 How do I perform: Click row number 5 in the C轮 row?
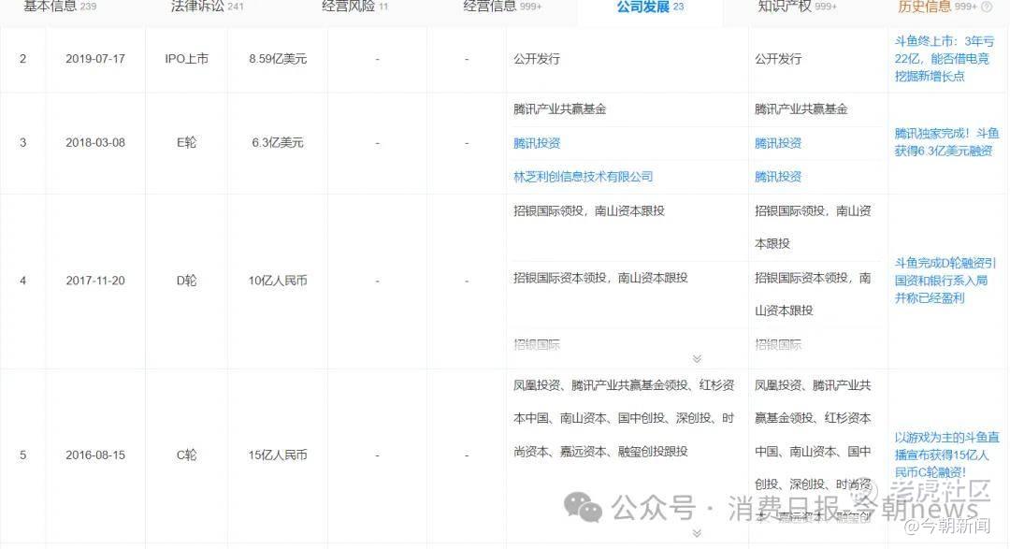point(23,455)
